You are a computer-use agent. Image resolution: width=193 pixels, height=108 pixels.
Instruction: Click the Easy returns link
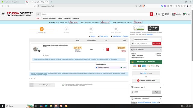(103, 36)
